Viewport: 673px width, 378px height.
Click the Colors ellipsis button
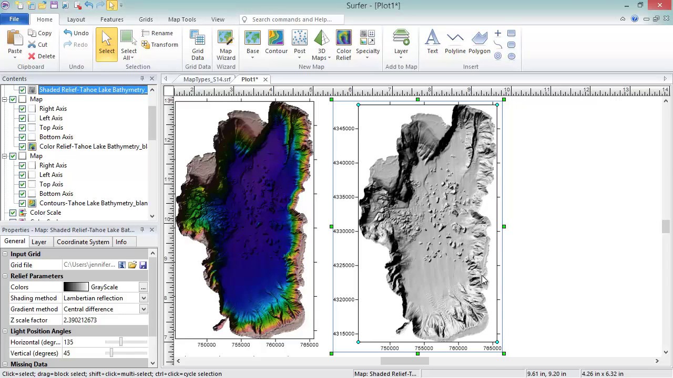coord(143,287)
